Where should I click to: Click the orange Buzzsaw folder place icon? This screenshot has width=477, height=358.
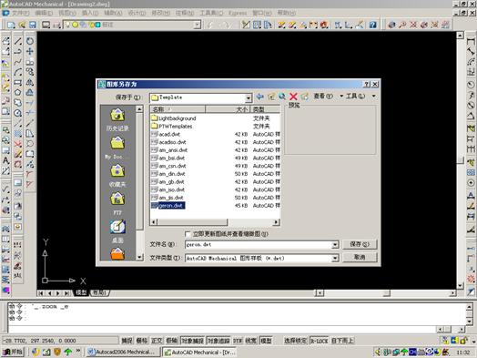(x=117, y=253)
